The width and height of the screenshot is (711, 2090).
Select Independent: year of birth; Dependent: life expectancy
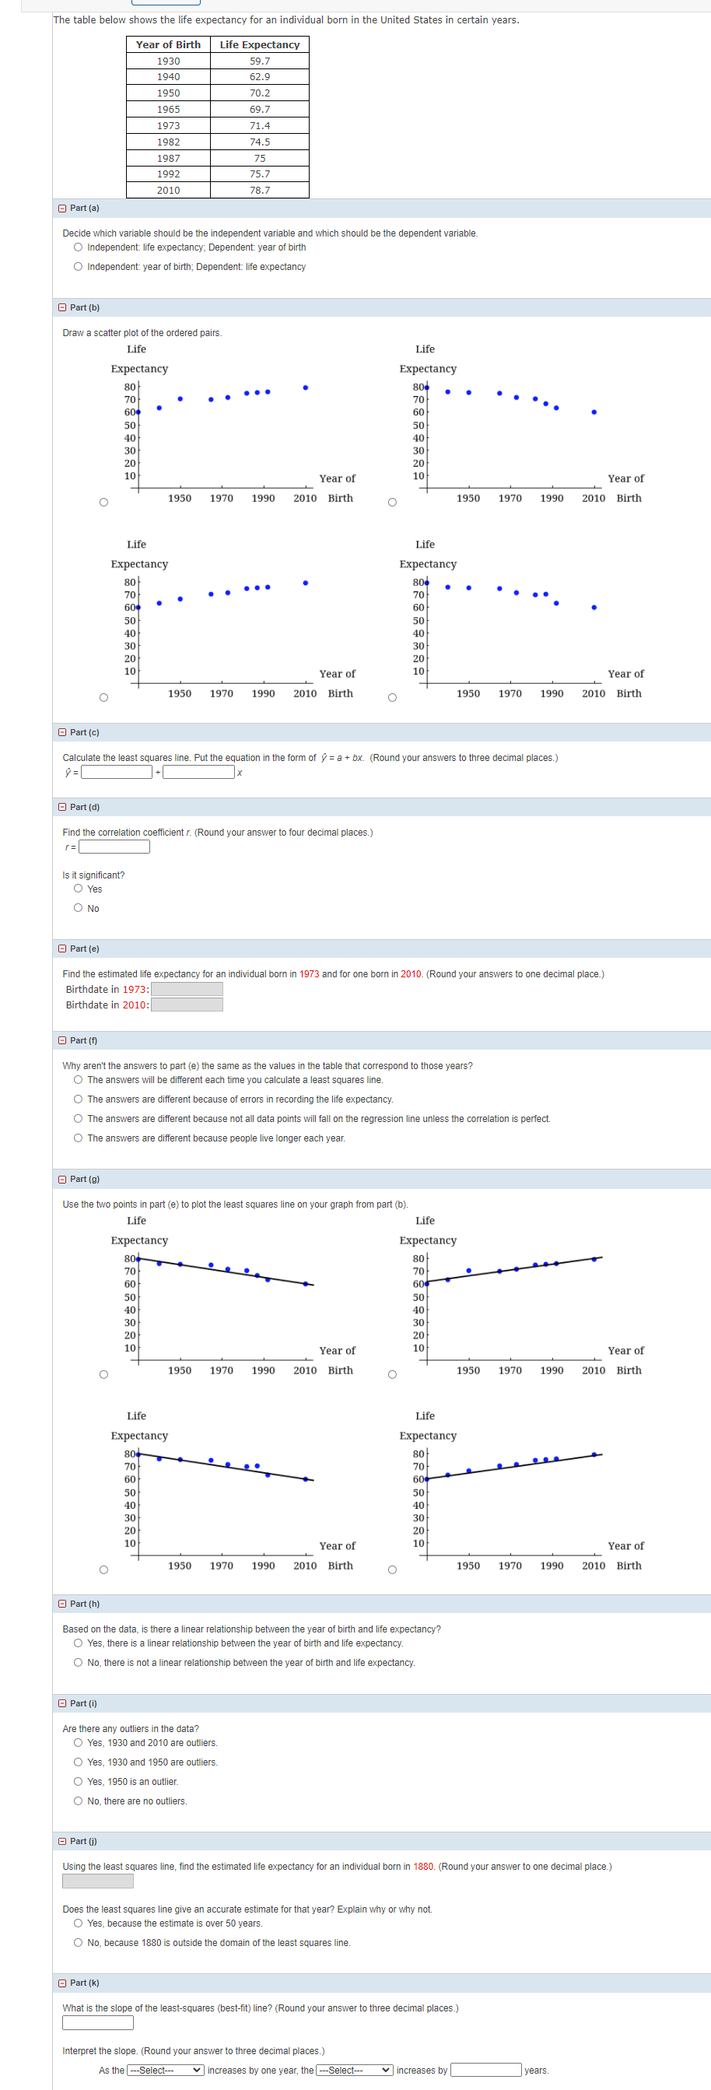(78, 267)
